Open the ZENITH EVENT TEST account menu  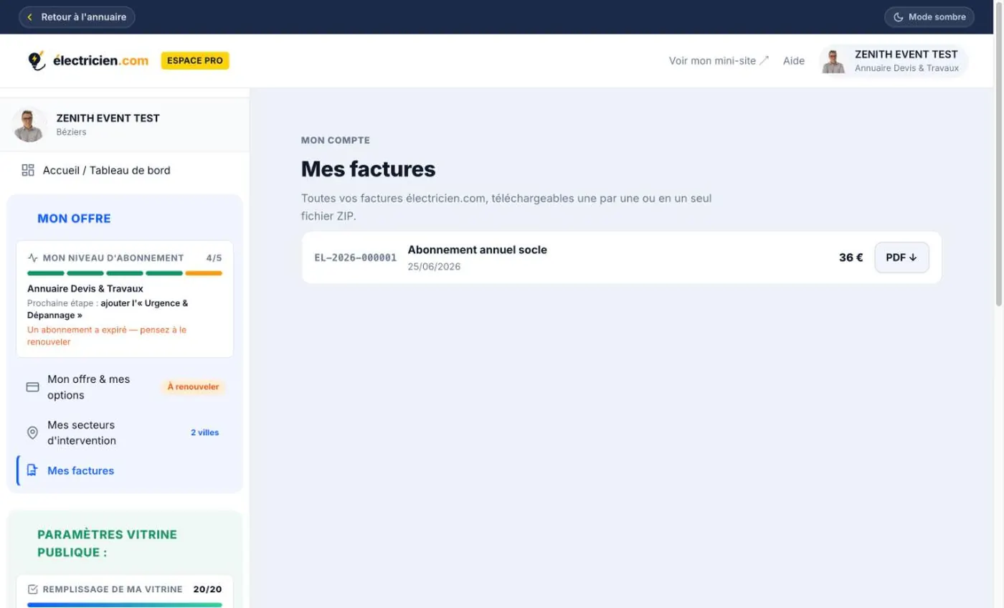point(894,61)
